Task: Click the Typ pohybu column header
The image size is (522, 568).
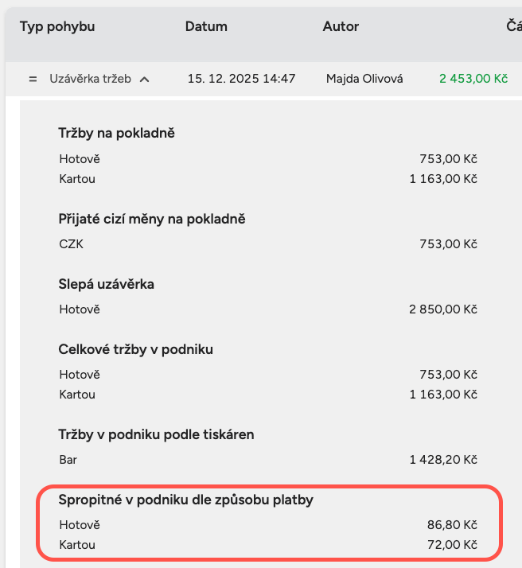Action: point(57,26)
